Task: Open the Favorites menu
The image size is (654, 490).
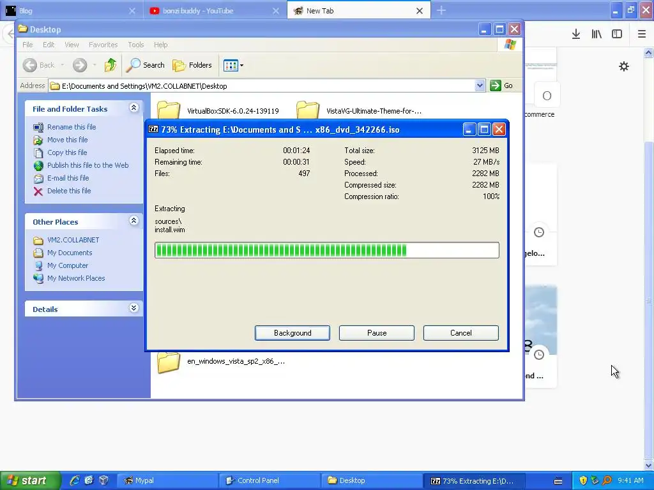Action: 103,45
